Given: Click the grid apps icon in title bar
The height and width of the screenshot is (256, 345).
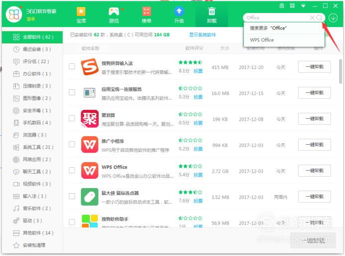Looking at the screenshot, I should pos(293,5).
